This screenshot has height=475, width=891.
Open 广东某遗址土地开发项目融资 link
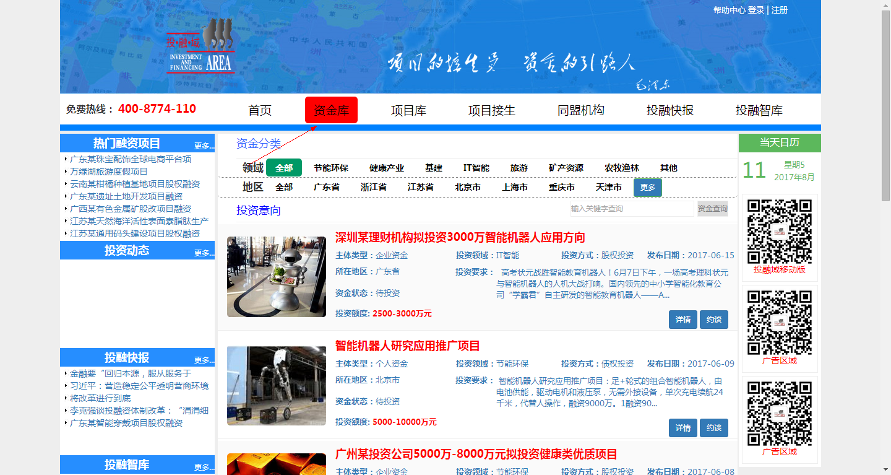click(126, 196)
